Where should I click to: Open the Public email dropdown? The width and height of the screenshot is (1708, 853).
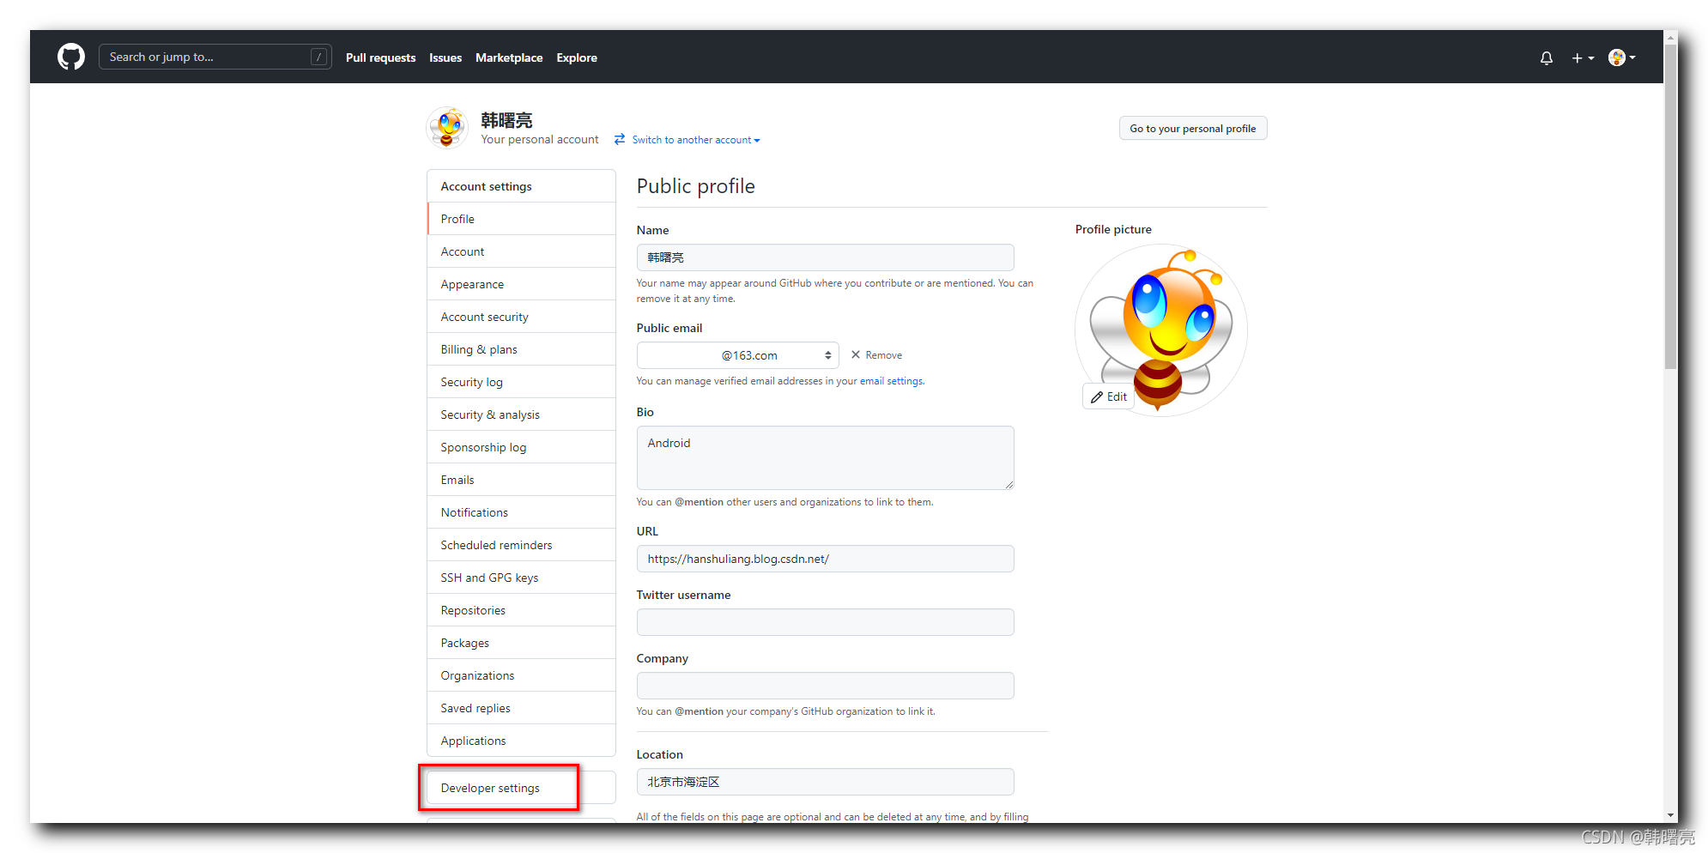tap(737, 355)
